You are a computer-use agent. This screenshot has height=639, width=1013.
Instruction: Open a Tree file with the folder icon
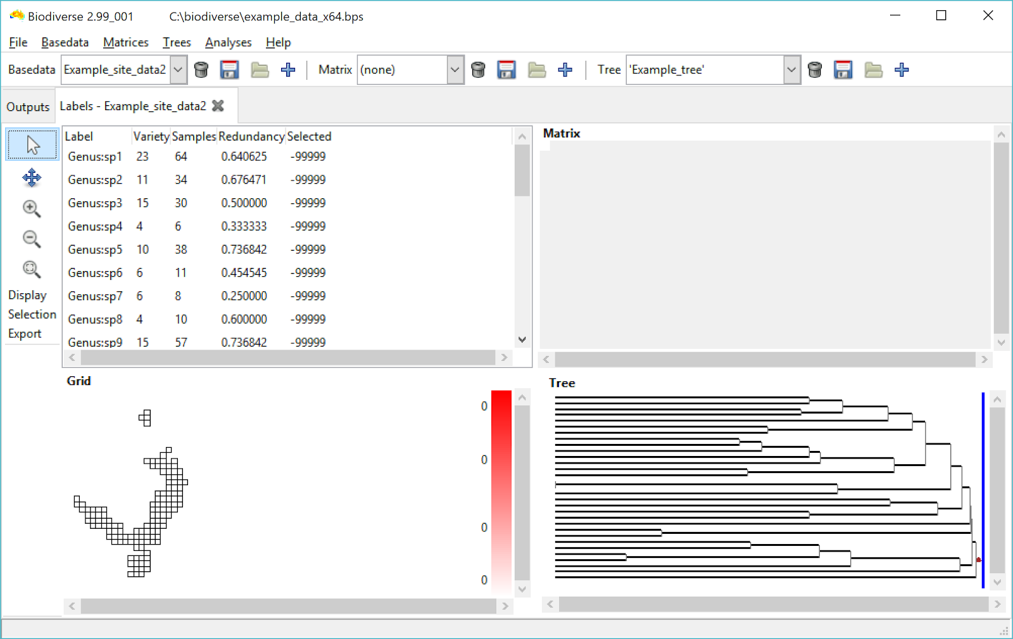873,70
